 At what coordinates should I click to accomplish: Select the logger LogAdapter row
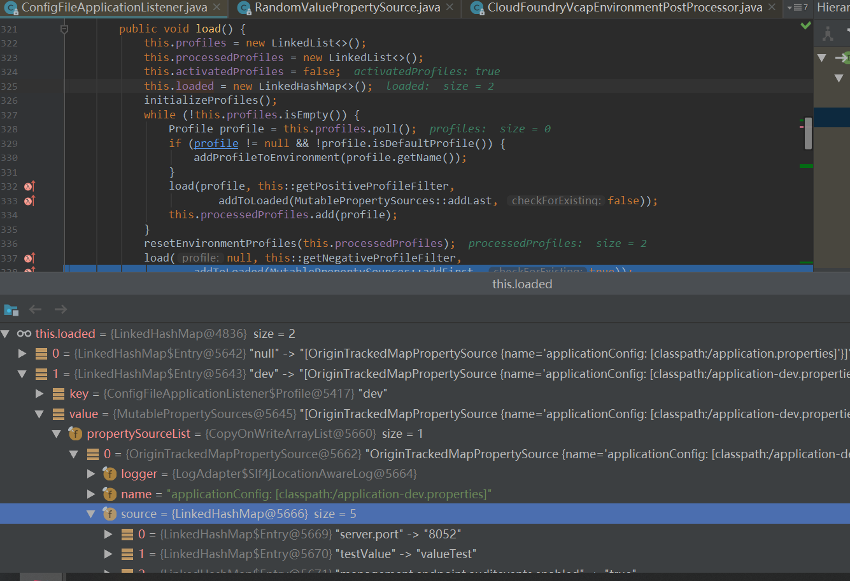pyautogui.click(x=425, y=474)
